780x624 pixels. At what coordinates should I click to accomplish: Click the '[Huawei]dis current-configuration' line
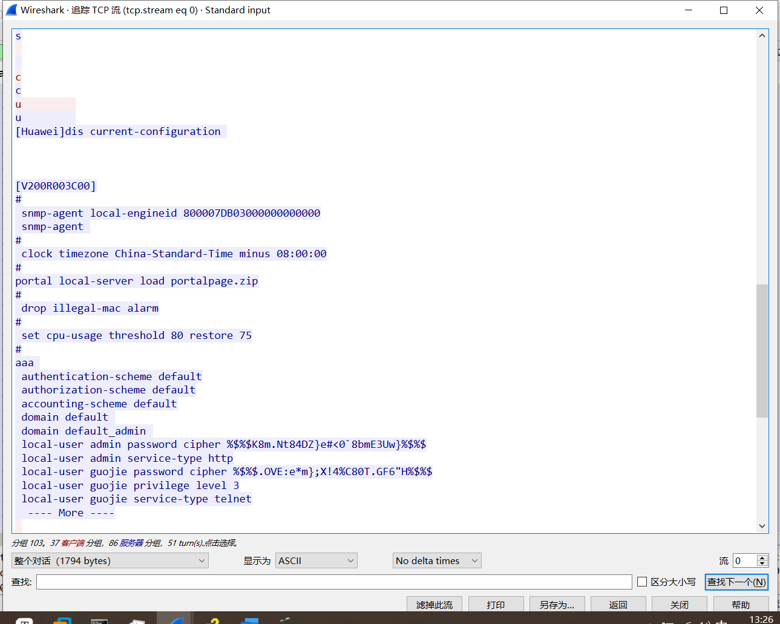click(x=119, y=131)
